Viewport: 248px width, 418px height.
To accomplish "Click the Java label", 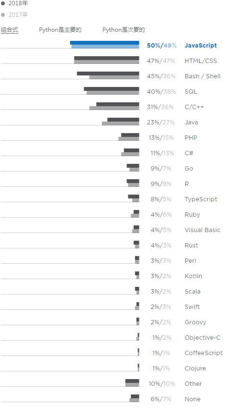I will coord(191,123).
